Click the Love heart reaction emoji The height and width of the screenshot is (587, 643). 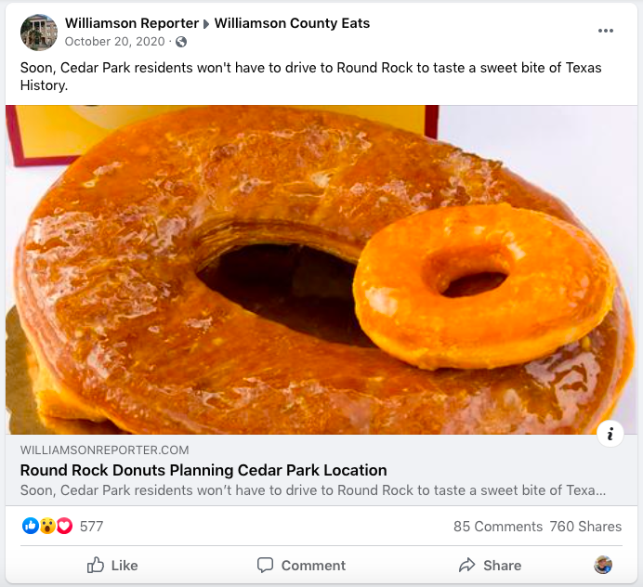(64, 526)
